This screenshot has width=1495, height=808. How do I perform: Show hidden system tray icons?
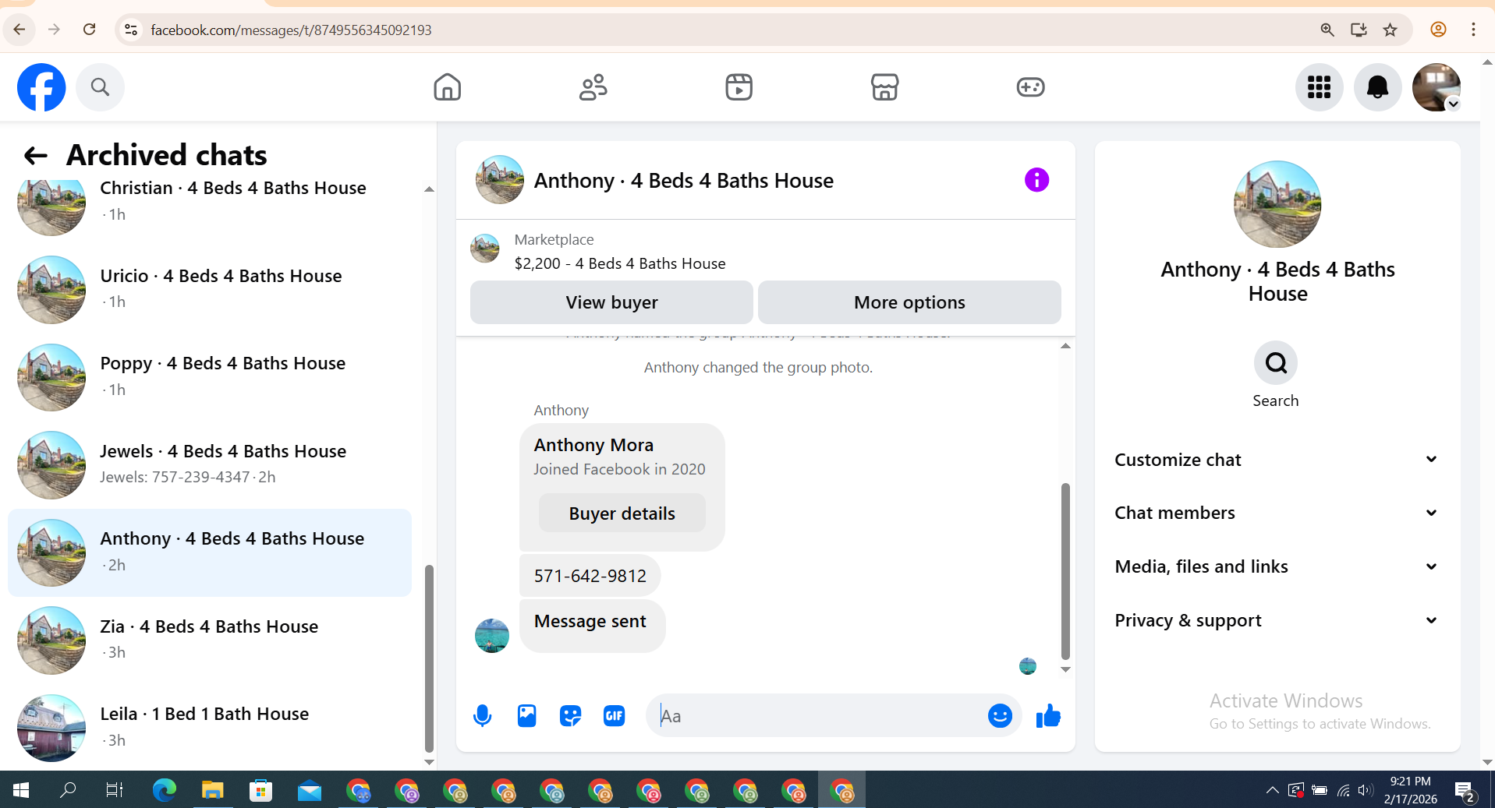(1272, 790)
